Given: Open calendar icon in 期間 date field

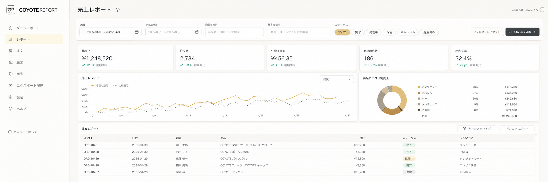Looking at the screenshot, I should coord(137,32).
